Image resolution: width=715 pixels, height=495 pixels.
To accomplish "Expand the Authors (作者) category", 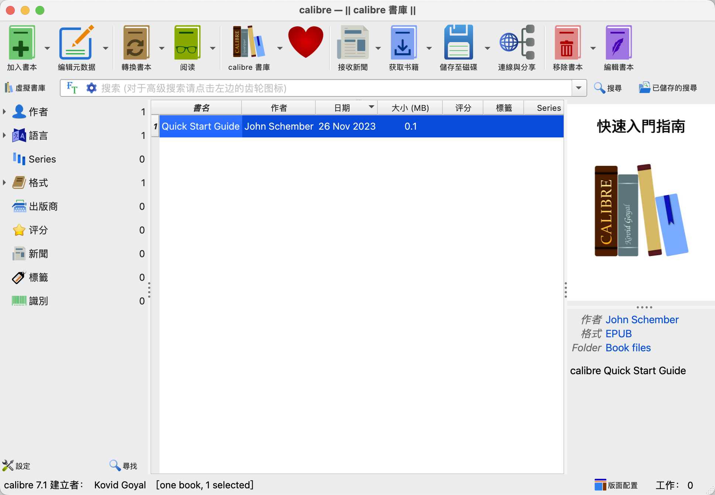I will 4,112.
